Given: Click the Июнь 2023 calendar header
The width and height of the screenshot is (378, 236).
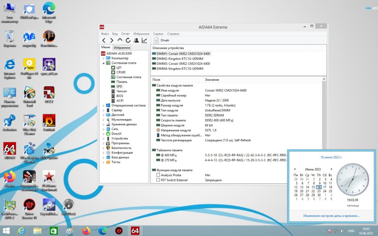Looking at the screenshot, I should coord(313,169).
